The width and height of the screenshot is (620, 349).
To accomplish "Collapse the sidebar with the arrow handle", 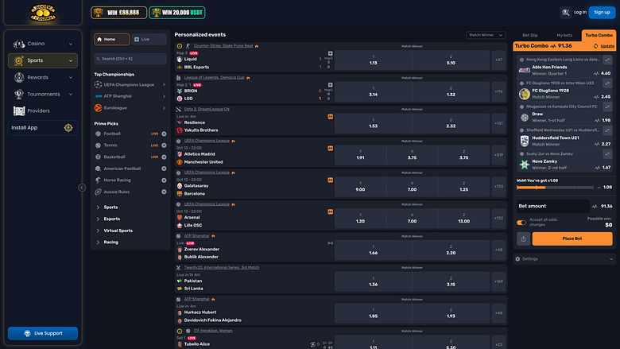I will [82, 188].
